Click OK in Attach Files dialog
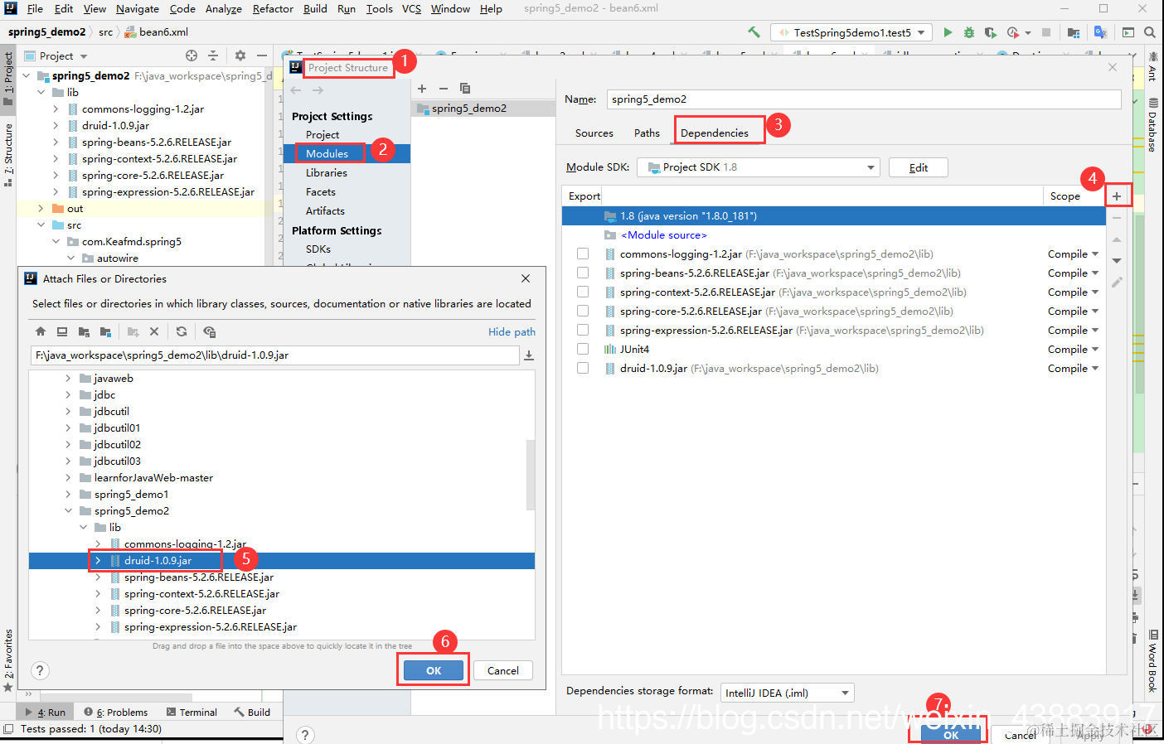The height and width of the screenshot is (744, 1164). (x=434, y=670)
